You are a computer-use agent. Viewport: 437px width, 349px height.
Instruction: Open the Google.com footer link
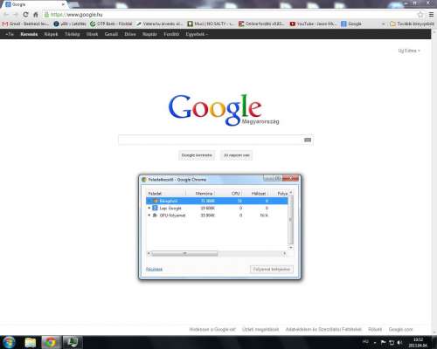(x=400, y=329)
